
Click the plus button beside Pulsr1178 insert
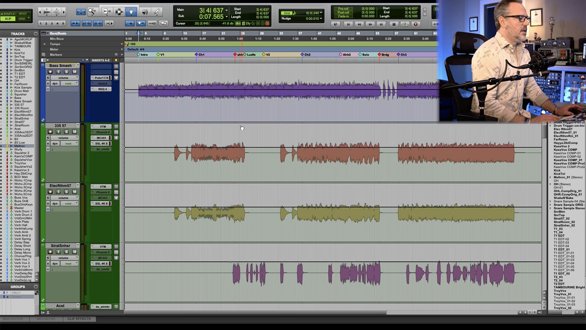click(x=116, y=78)
